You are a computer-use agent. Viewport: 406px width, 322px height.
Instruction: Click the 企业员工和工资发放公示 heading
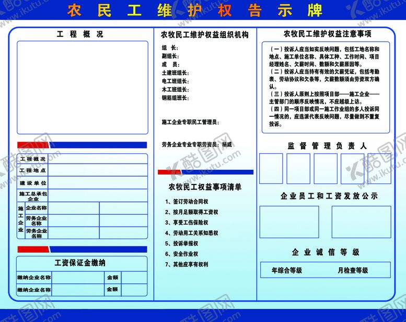pyautogui.click(x=329, y=196)
